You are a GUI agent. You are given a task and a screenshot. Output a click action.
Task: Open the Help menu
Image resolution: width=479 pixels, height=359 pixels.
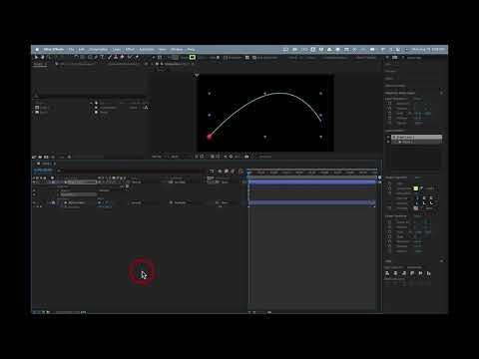(x=191, y=49)
